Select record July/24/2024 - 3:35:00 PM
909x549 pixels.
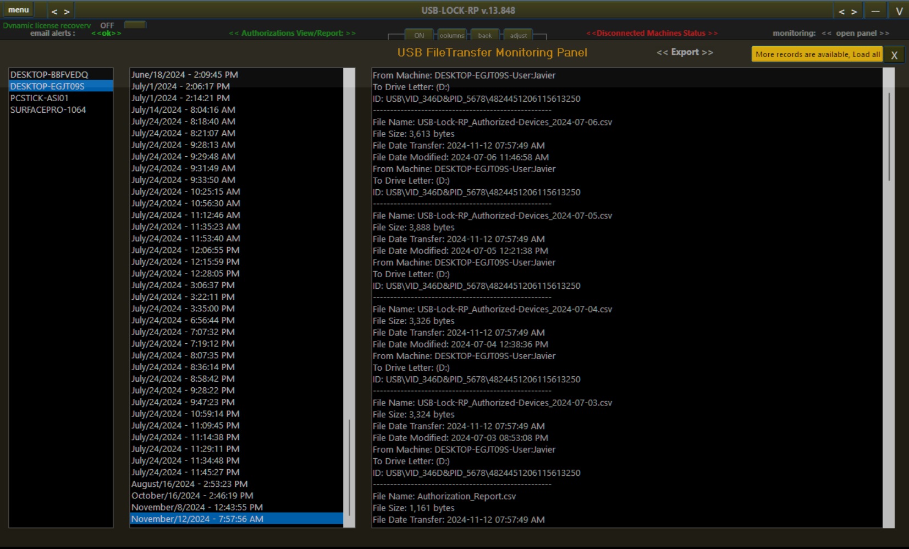click(236, 309)
